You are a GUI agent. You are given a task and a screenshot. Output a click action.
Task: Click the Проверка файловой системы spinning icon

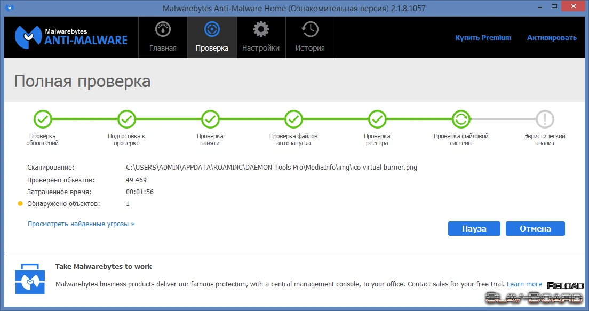point(461,119)
